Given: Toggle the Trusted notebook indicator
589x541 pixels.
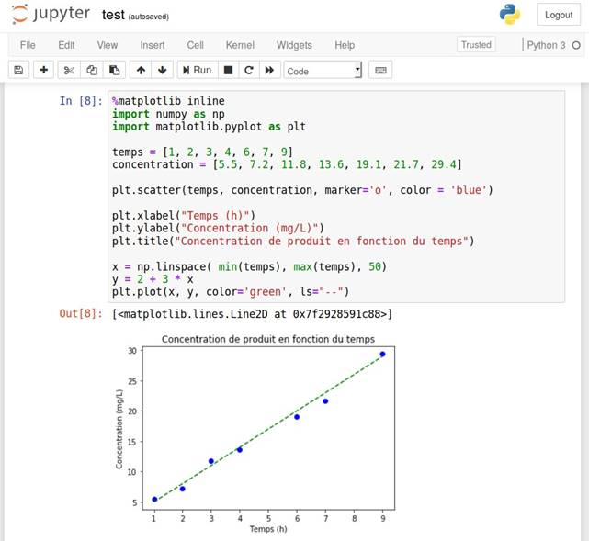Looking at the screenshot, I should point(476,45).
